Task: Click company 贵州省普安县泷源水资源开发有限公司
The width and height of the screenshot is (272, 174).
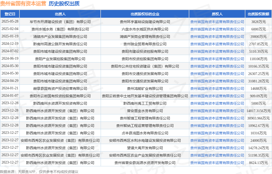Action: click(x=145, y=163)
